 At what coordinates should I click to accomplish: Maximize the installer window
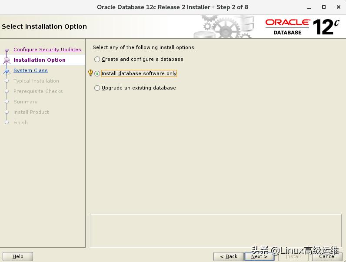(x=324, y=7)
